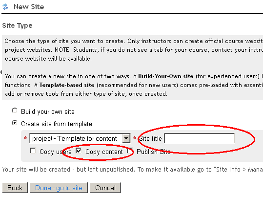This screenshot has width=263, height=197.
Task: Click the "Build your own site" label text
Action: tap(48, 112)
